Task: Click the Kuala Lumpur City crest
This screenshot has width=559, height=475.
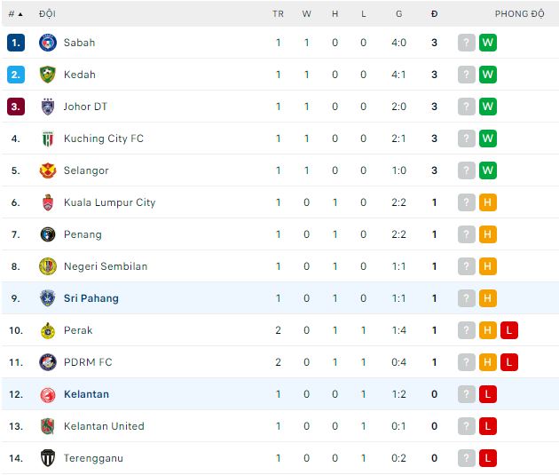Action: [x=48, y=202]
